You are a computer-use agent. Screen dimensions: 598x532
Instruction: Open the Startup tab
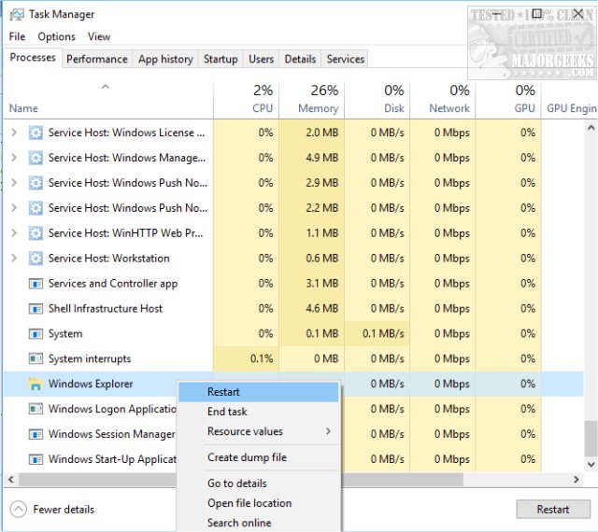[221, 59]
